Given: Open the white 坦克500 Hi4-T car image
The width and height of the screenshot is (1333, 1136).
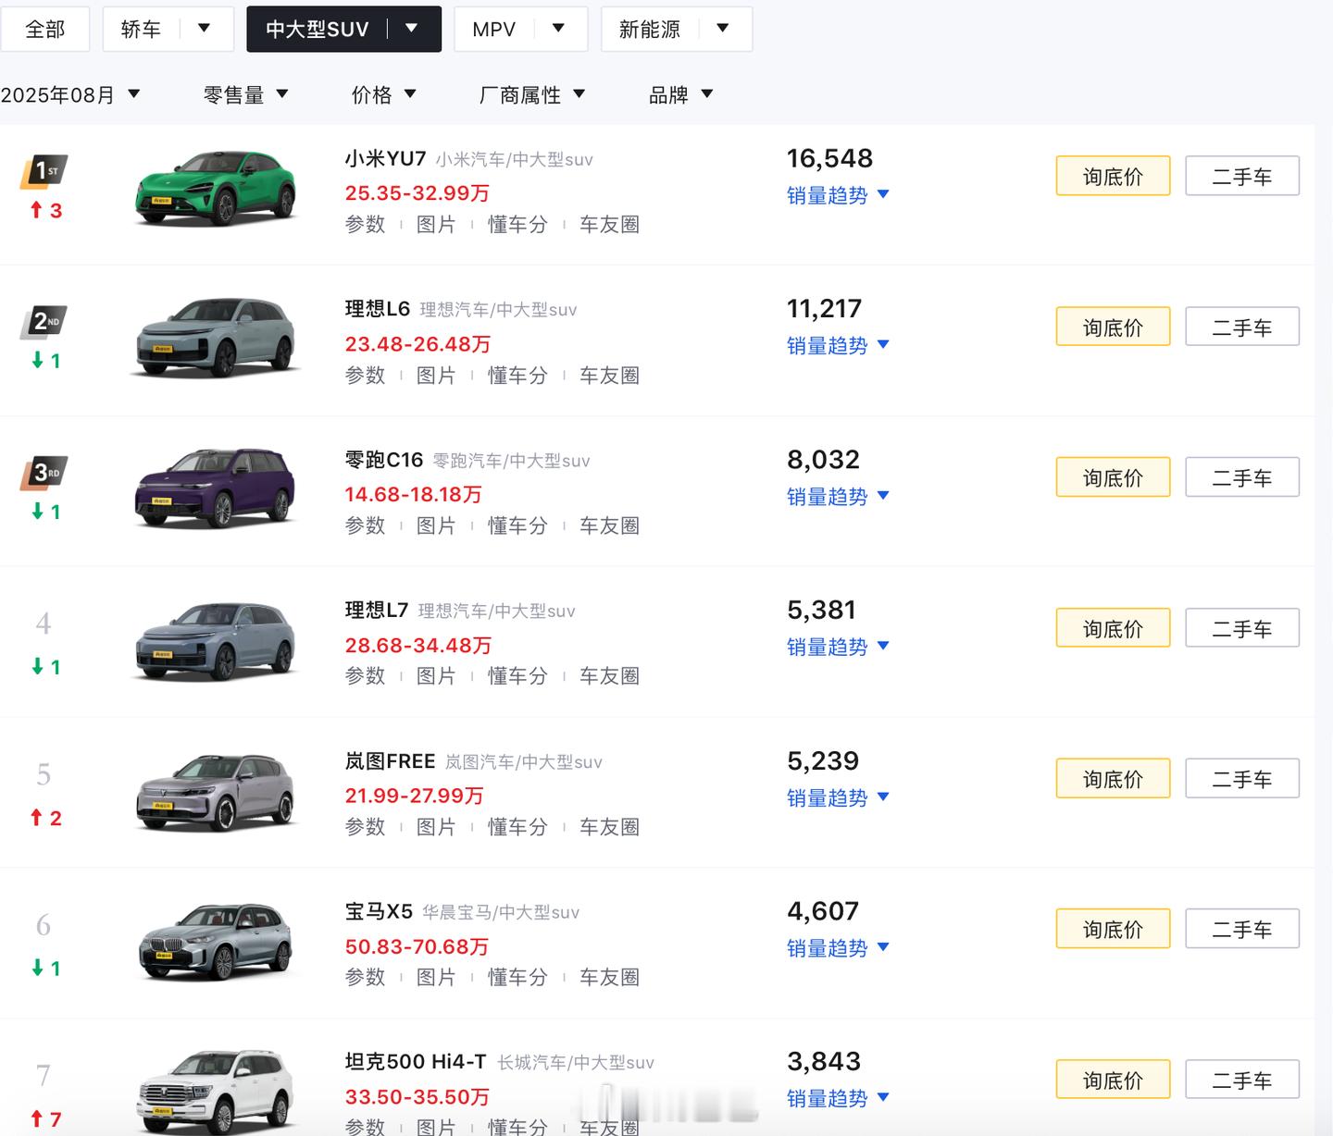Looking at the screenshot, I should pyautogui.click(x=216, y=1092).
